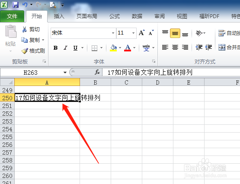Image resolution: width=240 pixels, height=184 pixels.
Task: Select cell A250 with the 17如何 text
Action: tap(47, 98)
